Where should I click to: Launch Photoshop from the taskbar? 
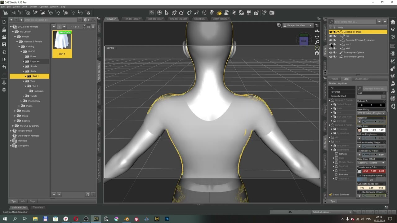167,219
